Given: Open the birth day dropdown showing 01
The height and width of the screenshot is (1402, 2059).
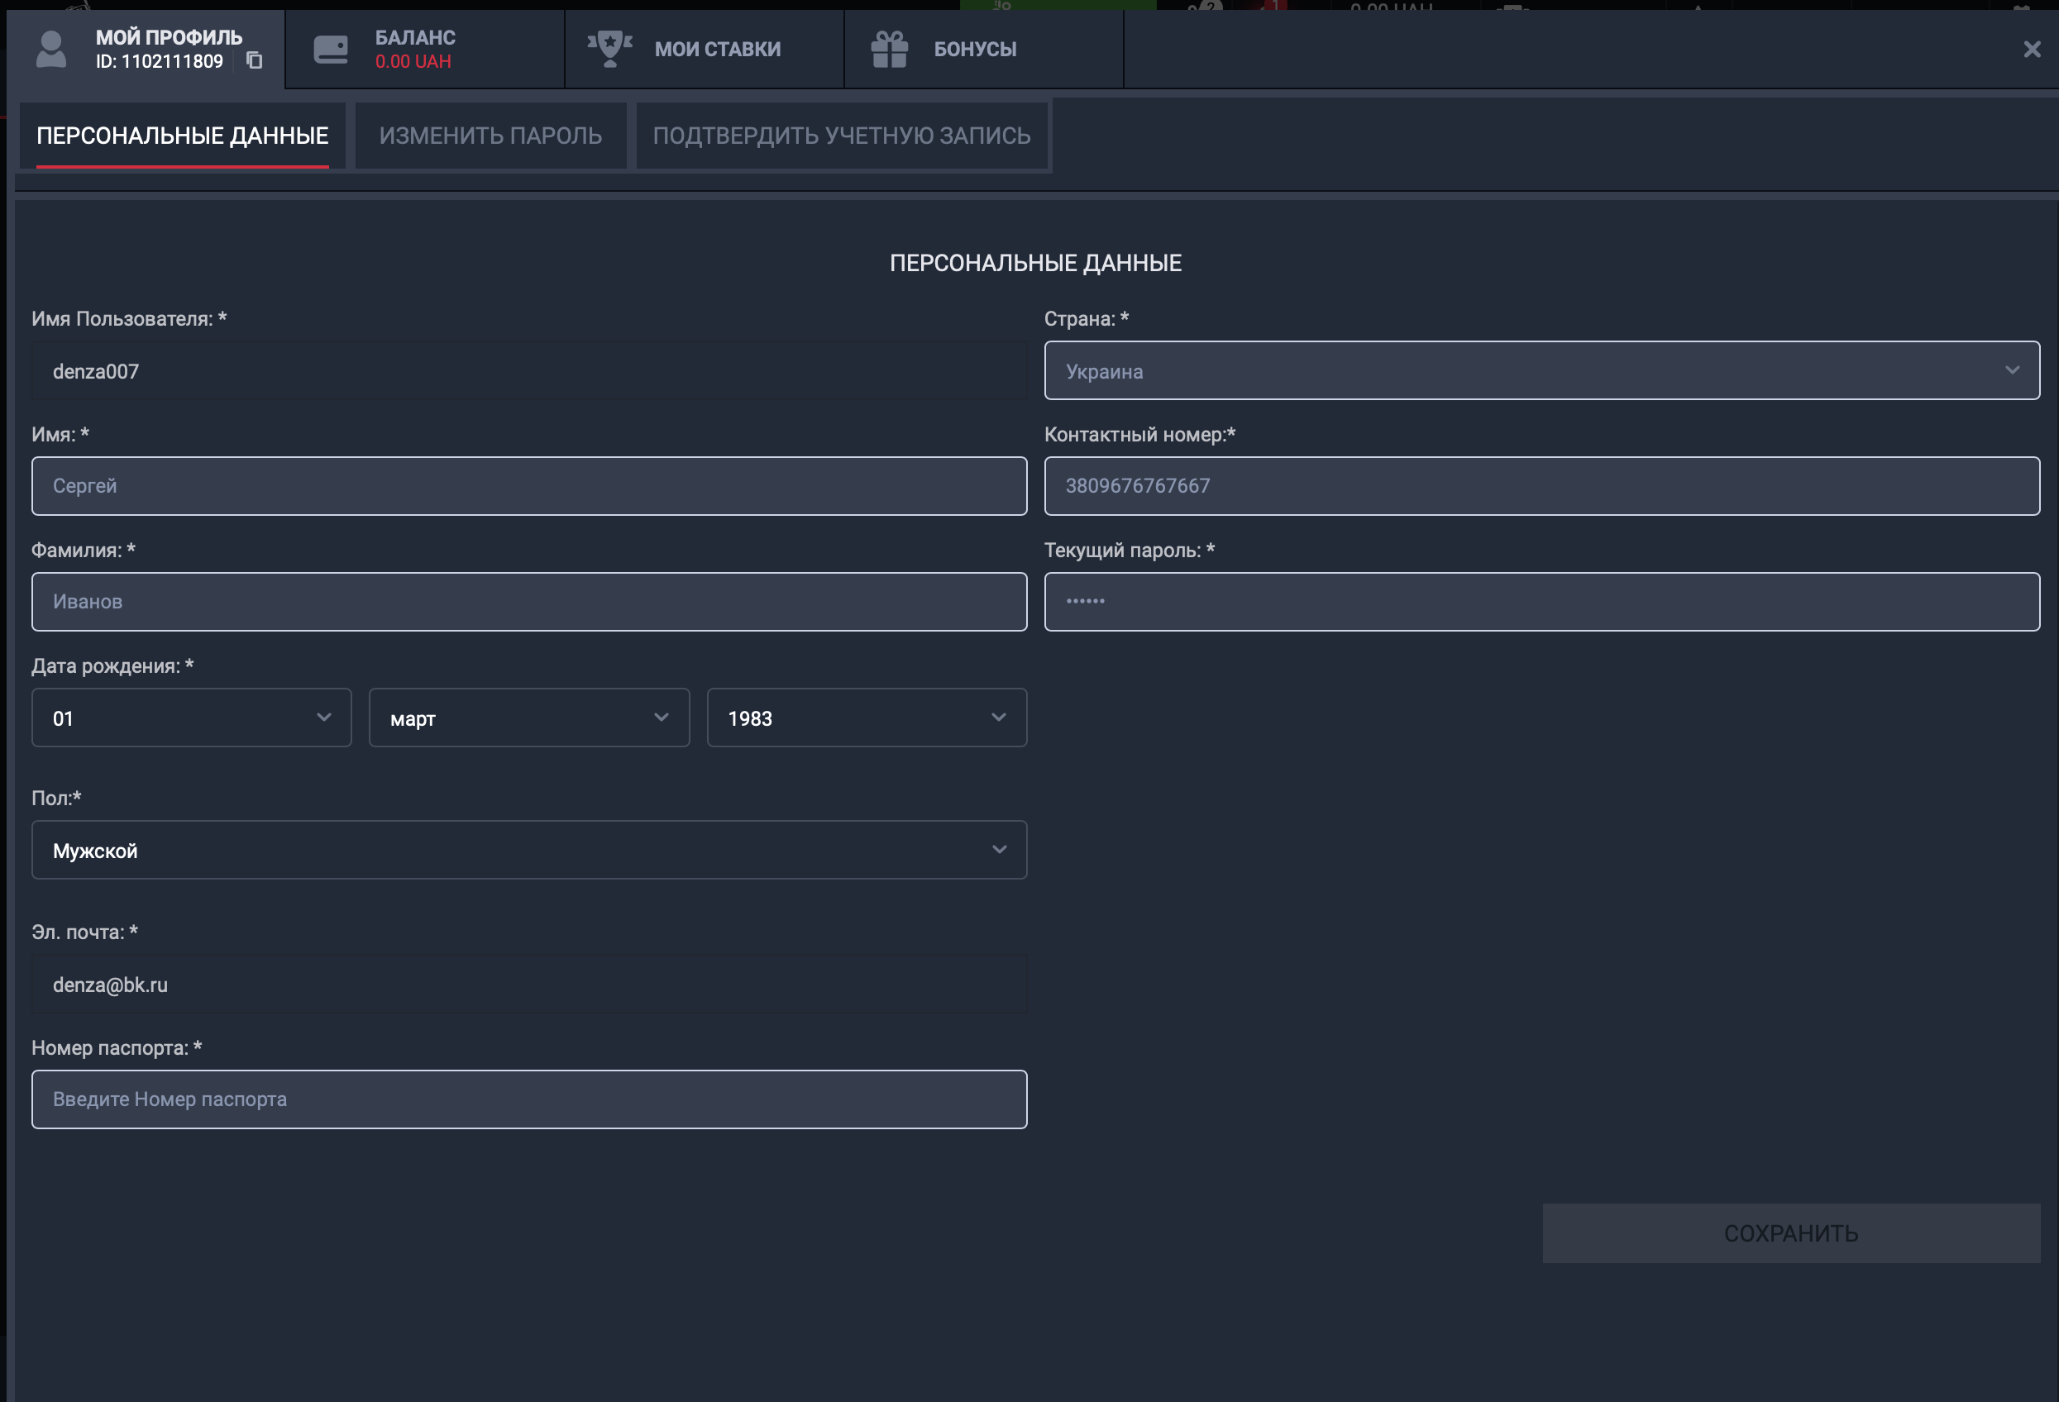Looking at the screenshot, I should [191, 718].
